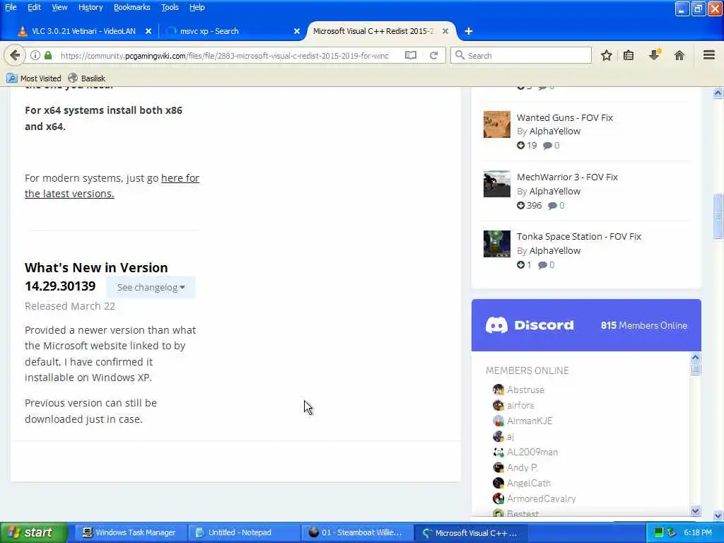Click '815 Members Online' text in Discord header

coord(643,325)
